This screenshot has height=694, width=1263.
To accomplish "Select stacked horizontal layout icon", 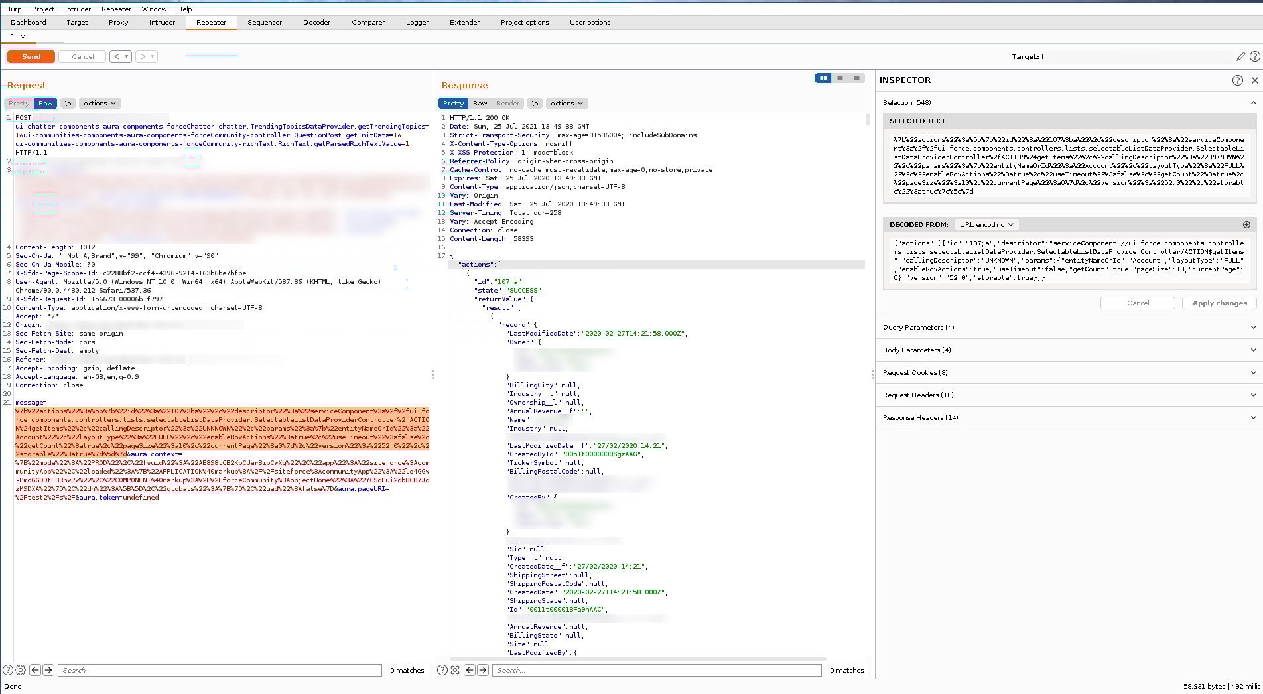I will (x=840, y=78).
